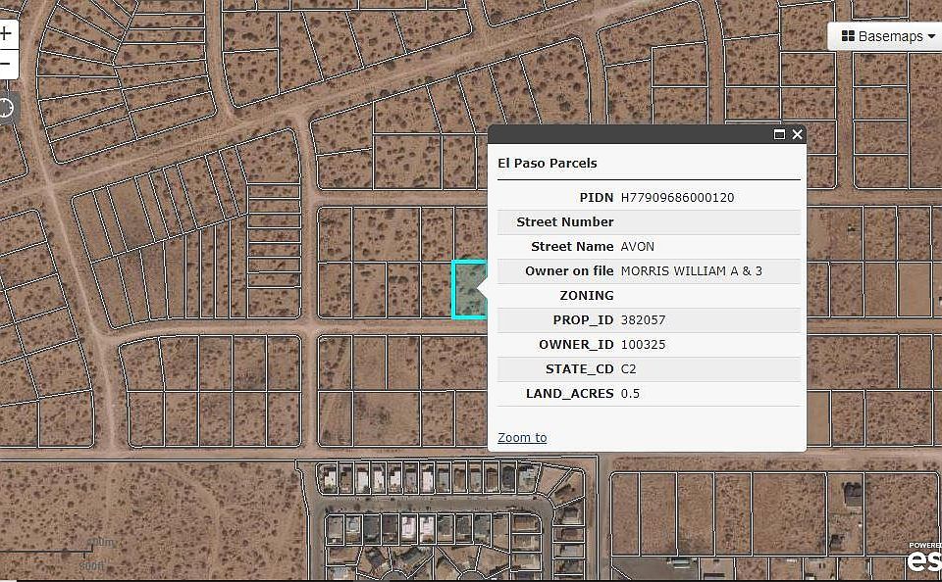Click the ZONING field label
Screen dimensions: 942x582
587,295
